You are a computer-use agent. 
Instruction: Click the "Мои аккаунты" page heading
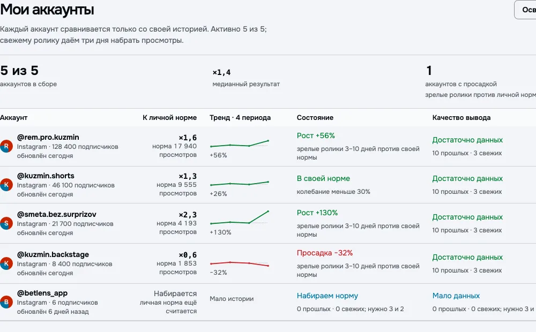coord(47,10)
